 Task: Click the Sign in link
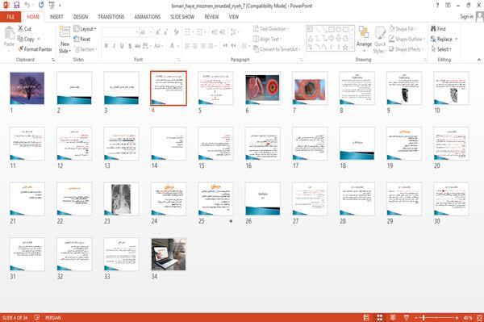466,17
